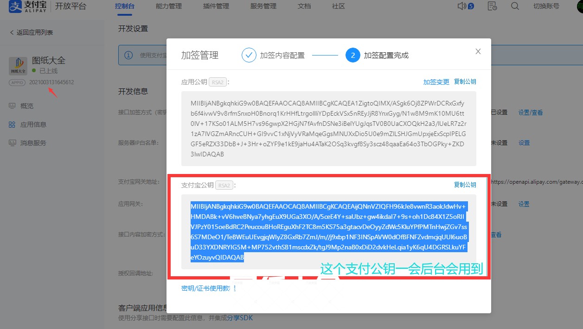
Task: Click the 应用信息 grid icon
Action: [12, 124]
